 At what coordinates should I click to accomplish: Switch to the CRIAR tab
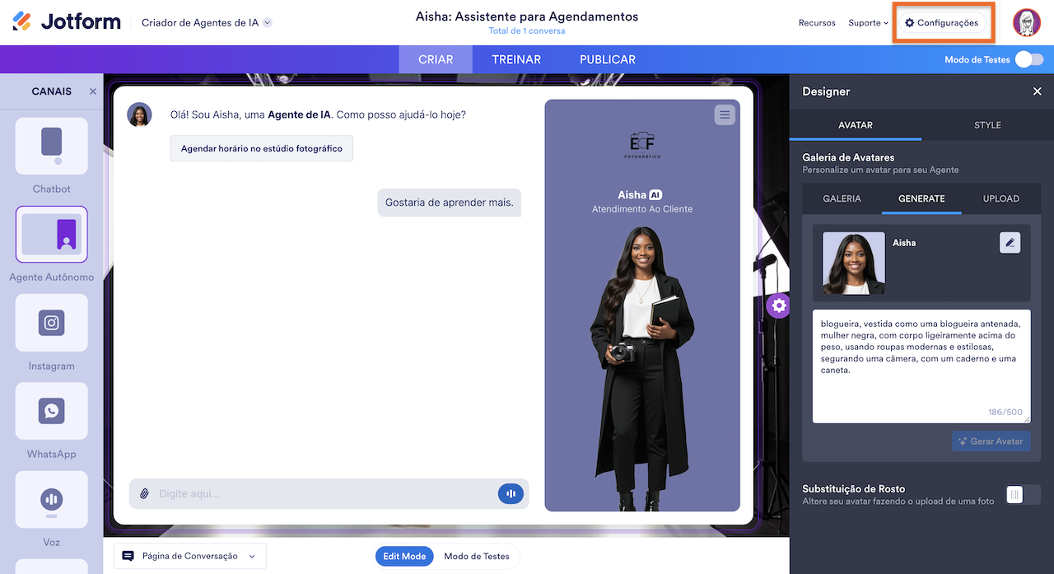(x=436, y=59)
